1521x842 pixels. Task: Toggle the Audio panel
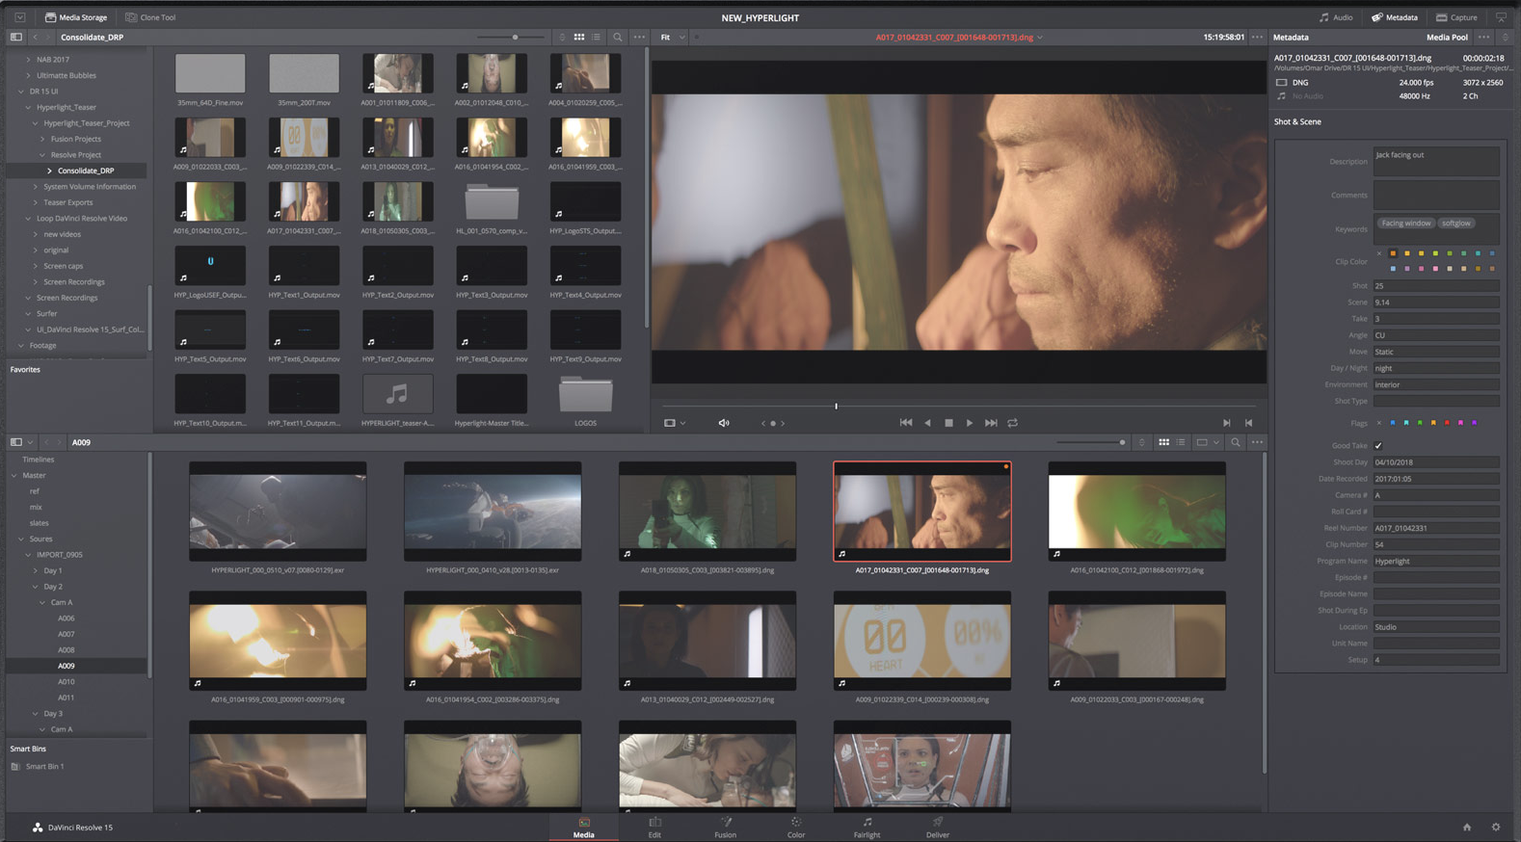[1336, 17]
